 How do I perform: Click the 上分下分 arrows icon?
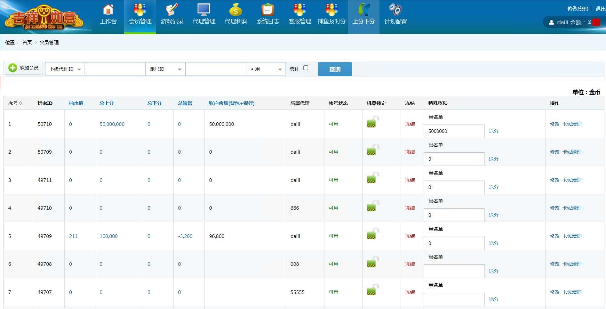[x=363, y=10]
